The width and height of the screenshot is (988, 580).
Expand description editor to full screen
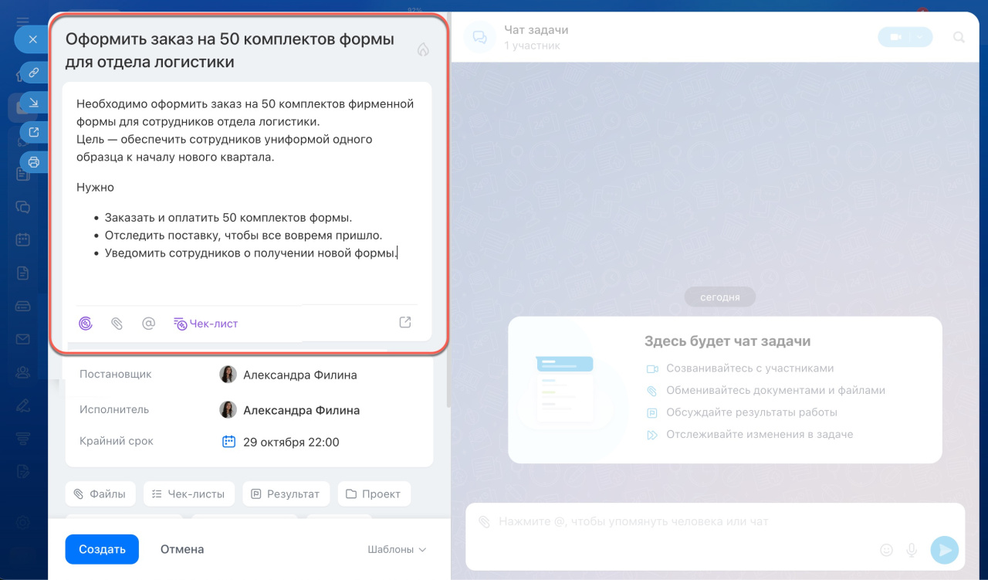click(405, 323)
